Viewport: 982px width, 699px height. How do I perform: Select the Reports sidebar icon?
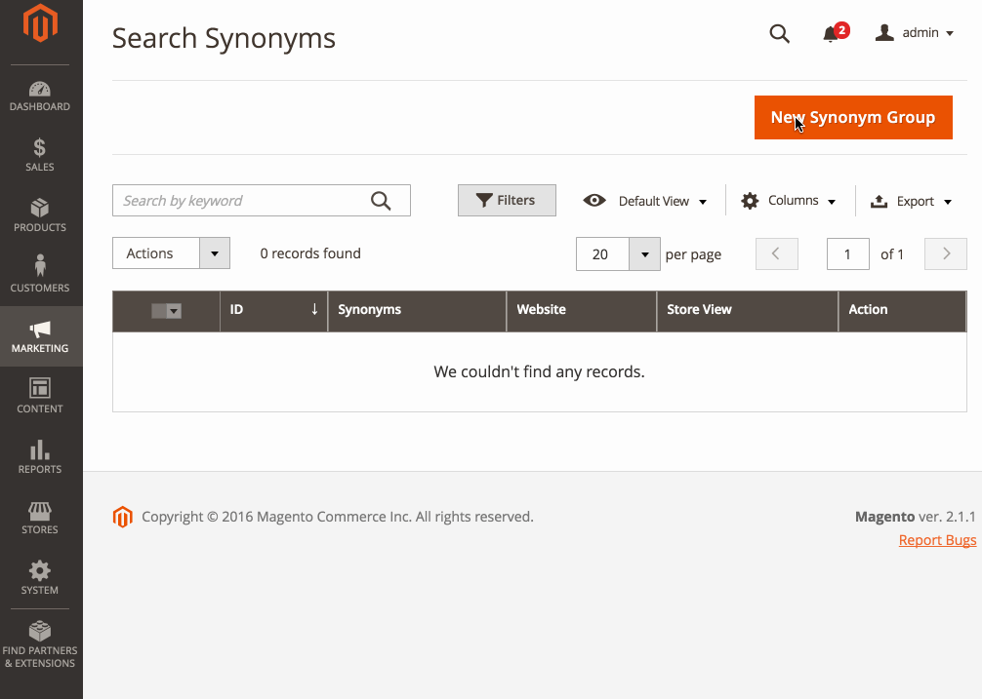(40, 457)
